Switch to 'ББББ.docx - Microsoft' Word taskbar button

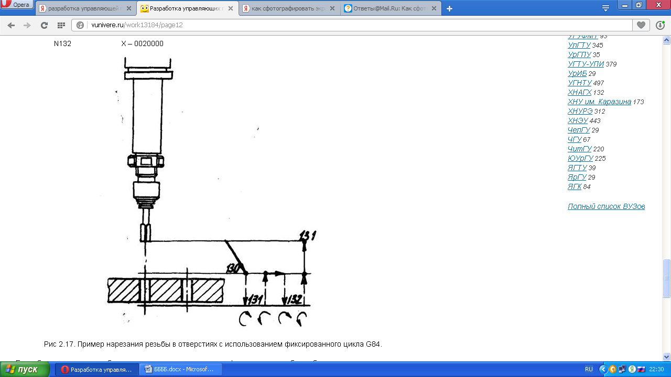pyautogui.click(x=181, y=369)
